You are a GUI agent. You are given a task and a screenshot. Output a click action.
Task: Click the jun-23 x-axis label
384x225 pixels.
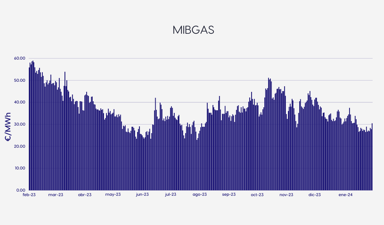(142, 195)
